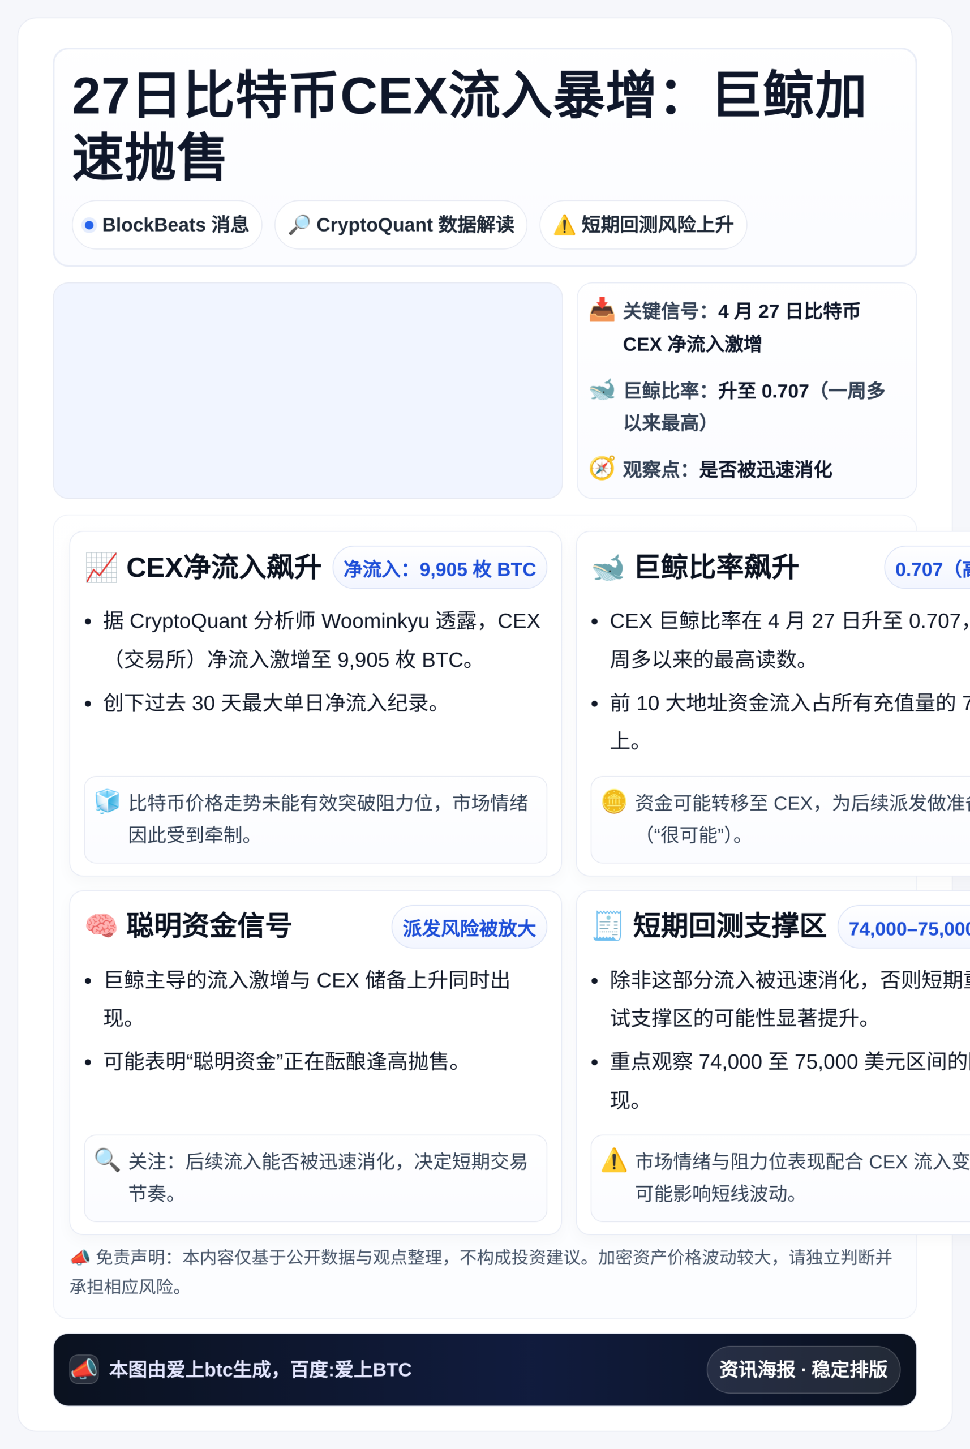Click the main headline 27日比特币CEX流入暴增
This screenshot has height=1449, width=970.
click(x=468, y=126)
